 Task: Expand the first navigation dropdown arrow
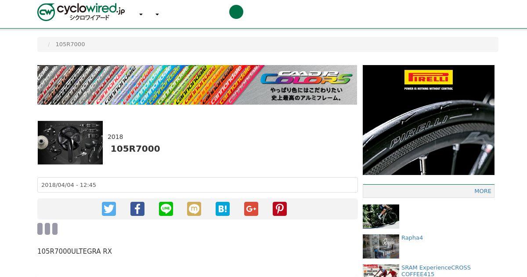pos(141,15)
